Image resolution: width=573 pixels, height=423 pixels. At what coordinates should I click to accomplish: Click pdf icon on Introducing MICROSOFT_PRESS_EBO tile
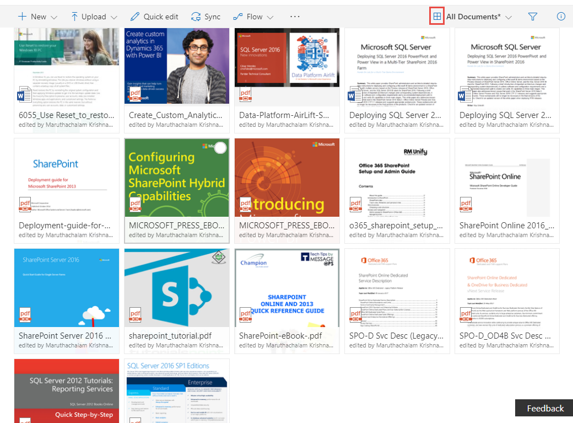click(x=246, y=205)
